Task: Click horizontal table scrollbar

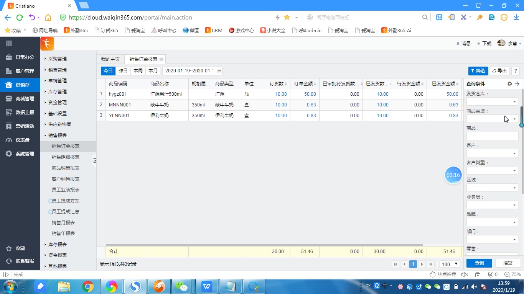Action: 264,245
